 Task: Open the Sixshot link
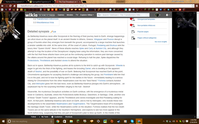[x=39, y=72]
